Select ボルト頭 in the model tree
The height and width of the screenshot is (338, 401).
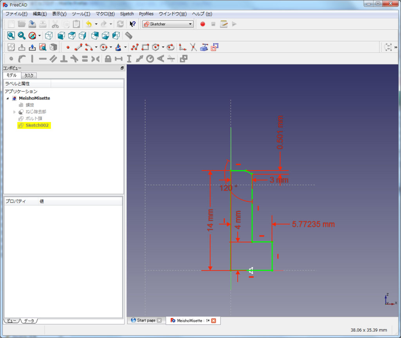(x=34, y=119)
